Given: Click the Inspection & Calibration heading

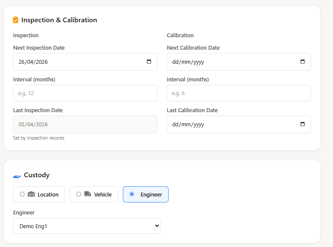Looking at the screenshot, I should [59, 20].
